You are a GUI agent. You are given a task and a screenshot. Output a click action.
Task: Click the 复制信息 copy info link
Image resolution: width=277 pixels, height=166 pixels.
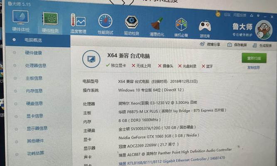253,68
